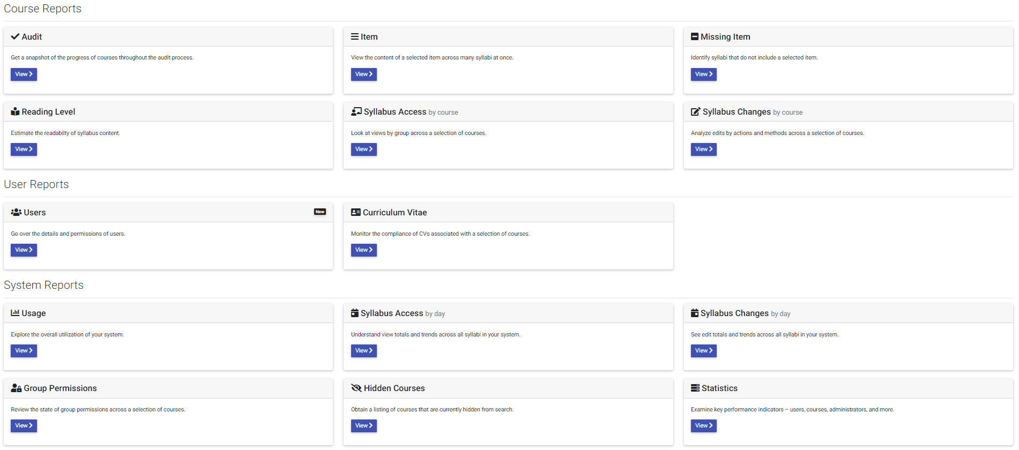Click text 'Monitor the compliance of CVs'

[391, 234]
